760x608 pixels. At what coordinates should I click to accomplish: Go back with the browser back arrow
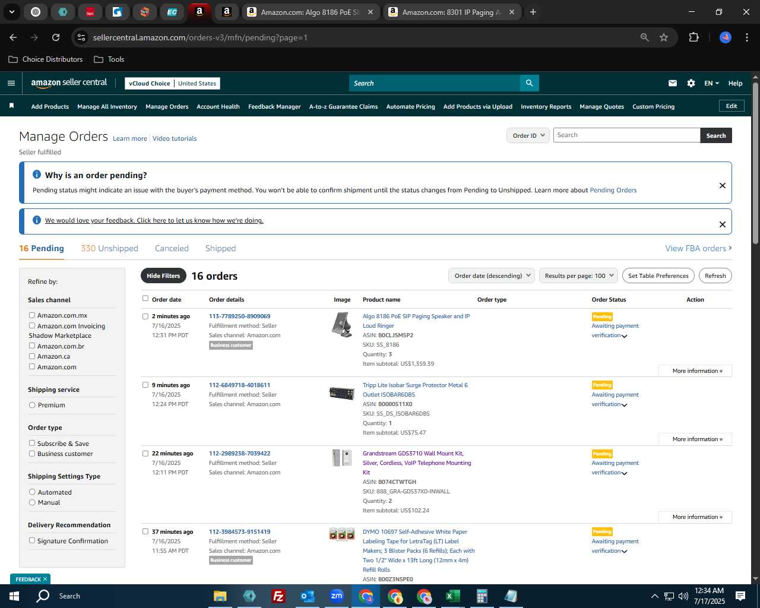pyautogui.click(x=13, y=37)
